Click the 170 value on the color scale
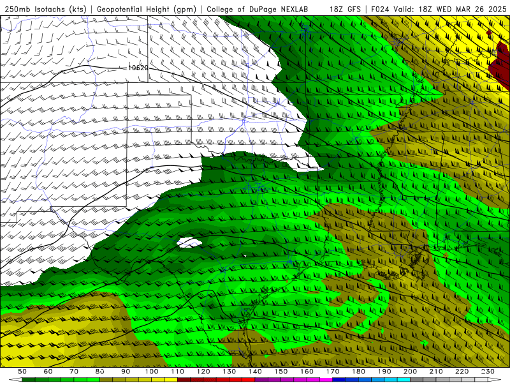Screen dimensions: 510x383 [333, 372]
